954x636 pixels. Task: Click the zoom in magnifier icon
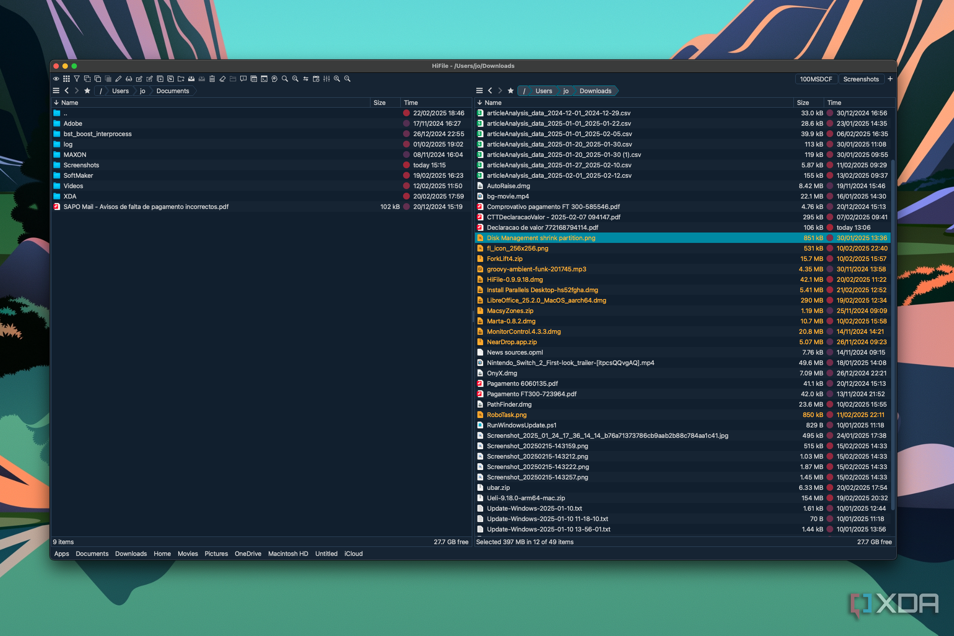[337, 79]
